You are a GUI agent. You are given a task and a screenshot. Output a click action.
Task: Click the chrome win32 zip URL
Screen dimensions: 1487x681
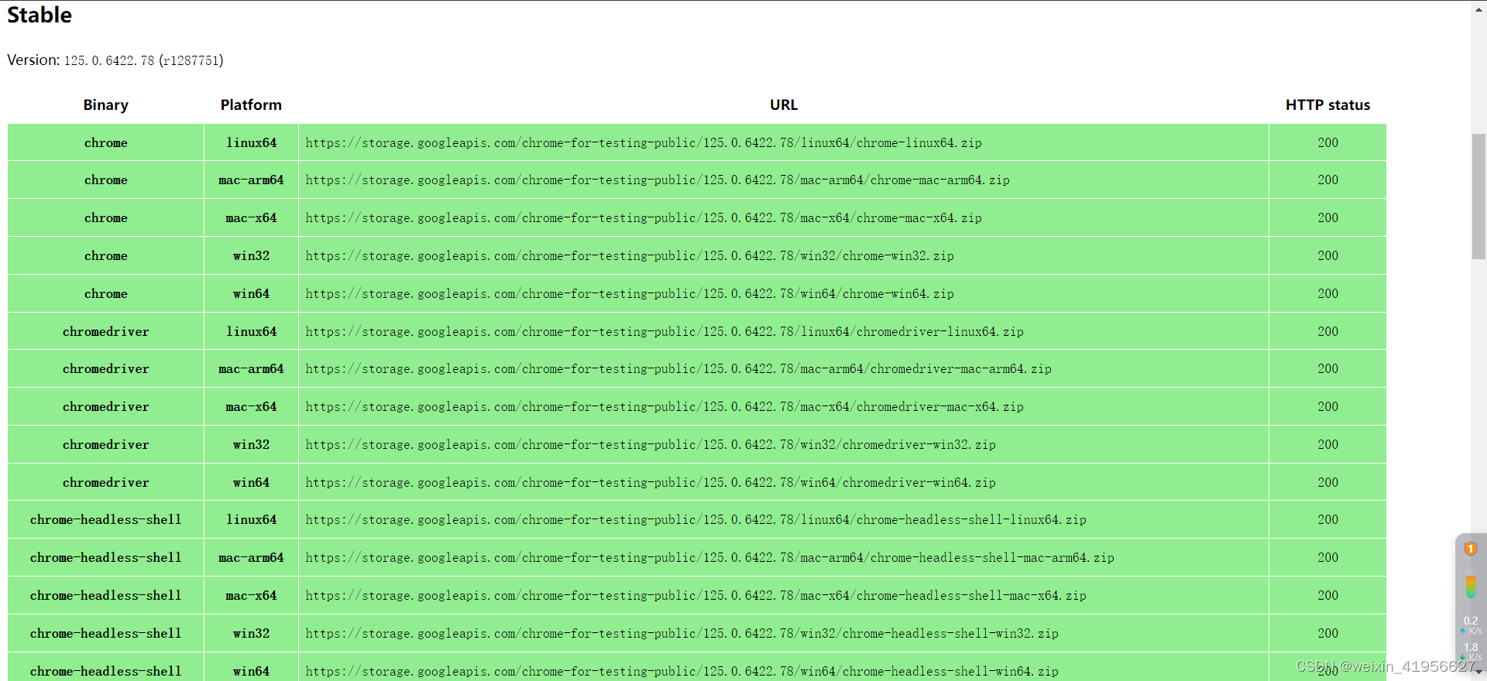(x=630, y=256)
